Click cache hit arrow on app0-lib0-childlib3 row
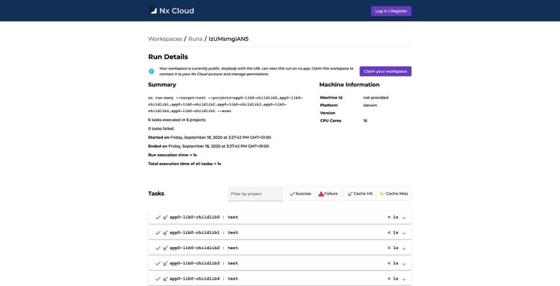 pyautogui.click(x=165, y=264)
